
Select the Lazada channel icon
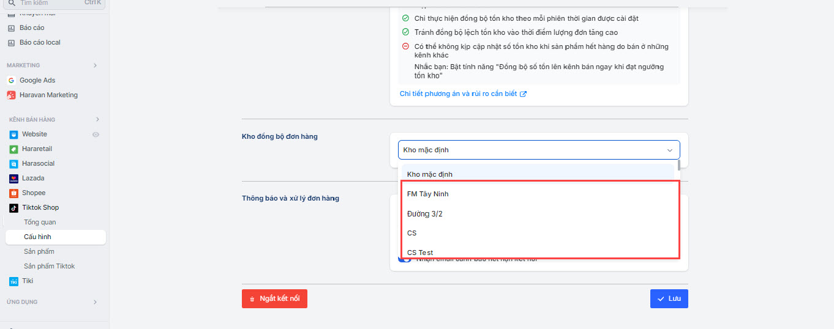pos(13,178)
